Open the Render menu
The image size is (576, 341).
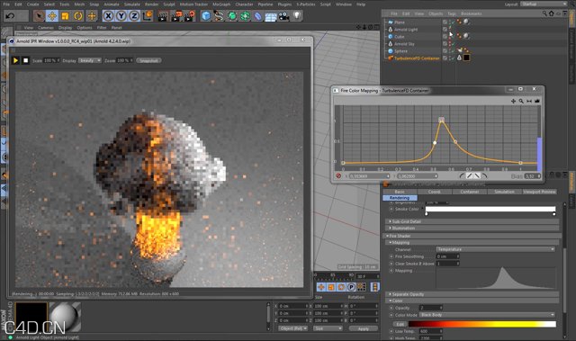[151, 4]
